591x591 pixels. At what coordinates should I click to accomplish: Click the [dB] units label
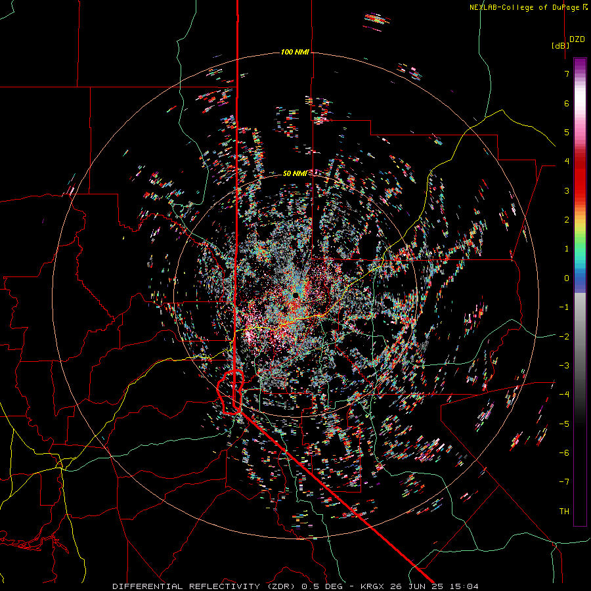coord(561,45)
